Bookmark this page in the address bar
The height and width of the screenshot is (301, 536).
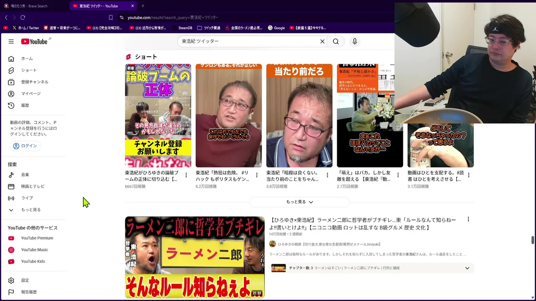click(111, 18)
